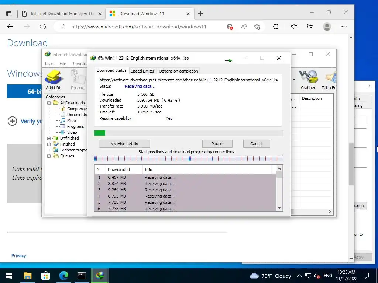Open the browser tab actions menu icon
The height and width of the screenshot is (283, 378).
[9, 14]
